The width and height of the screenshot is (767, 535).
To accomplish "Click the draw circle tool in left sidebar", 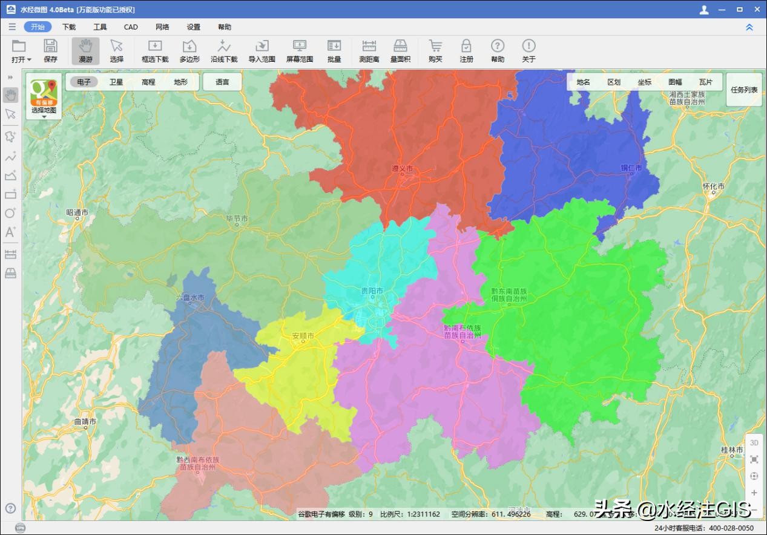I will tap(10, 213).
